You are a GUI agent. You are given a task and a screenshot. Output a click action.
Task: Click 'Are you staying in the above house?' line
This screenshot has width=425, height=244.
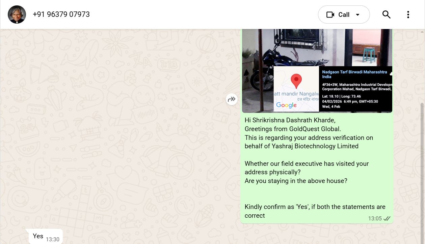coord(296,181)
